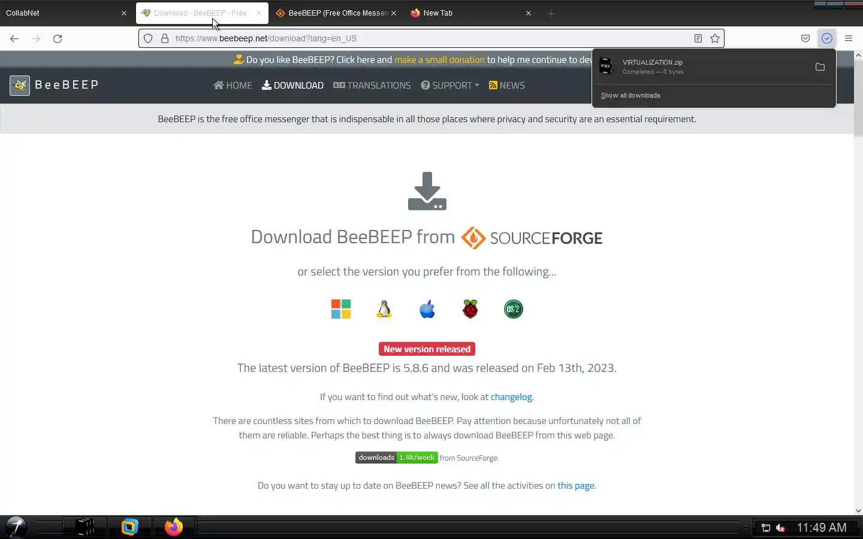
Task: Reload the current page
Action: click(58, 38)
